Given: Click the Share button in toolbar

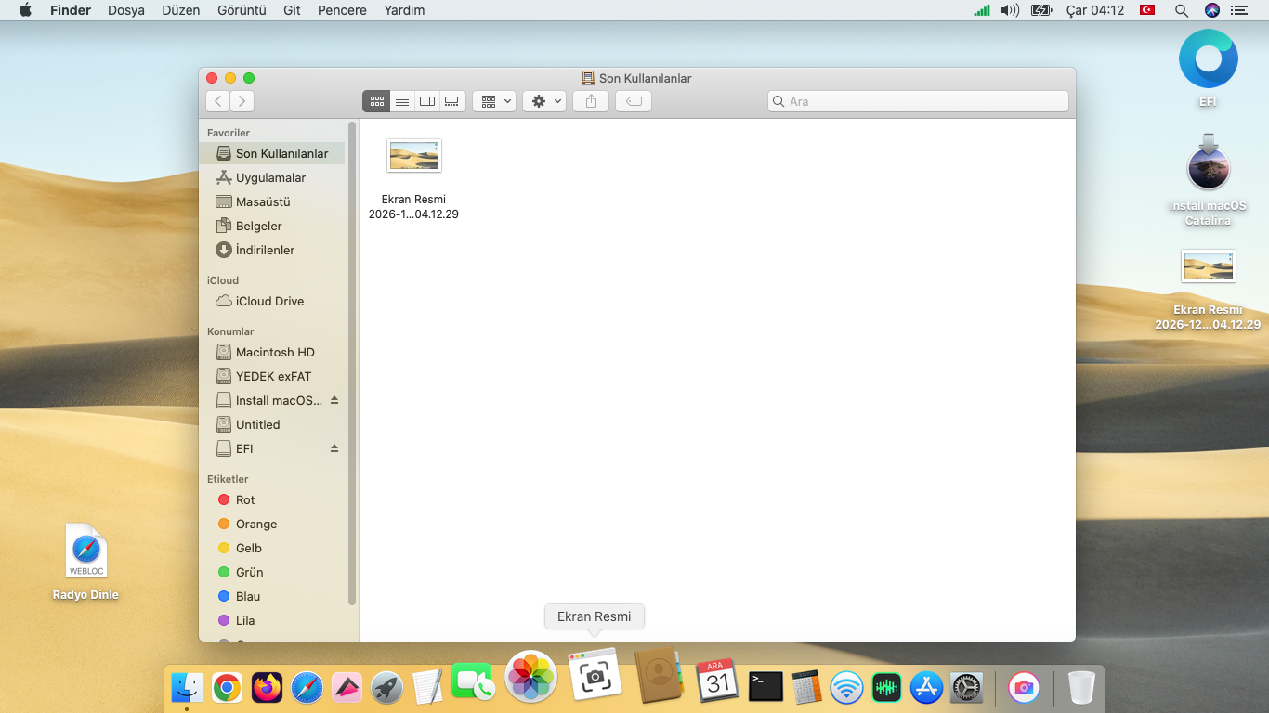Looking at the screenshot, I should click(x=591, y=101).
